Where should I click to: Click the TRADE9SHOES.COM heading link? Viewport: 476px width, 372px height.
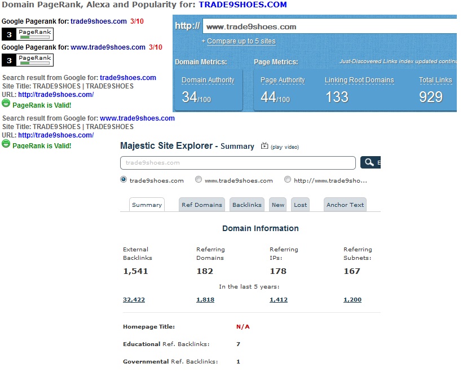243,5
